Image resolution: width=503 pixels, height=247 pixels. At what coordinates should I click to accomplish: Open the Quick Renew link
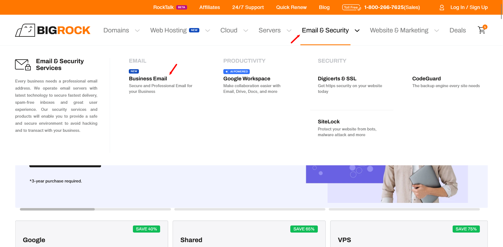(291, 7)
